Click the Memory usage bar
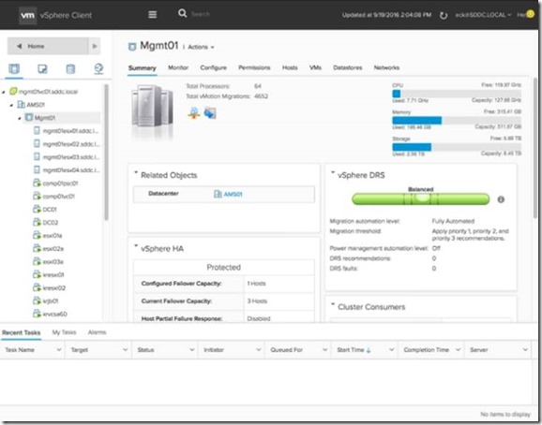 tap(457, 120)
